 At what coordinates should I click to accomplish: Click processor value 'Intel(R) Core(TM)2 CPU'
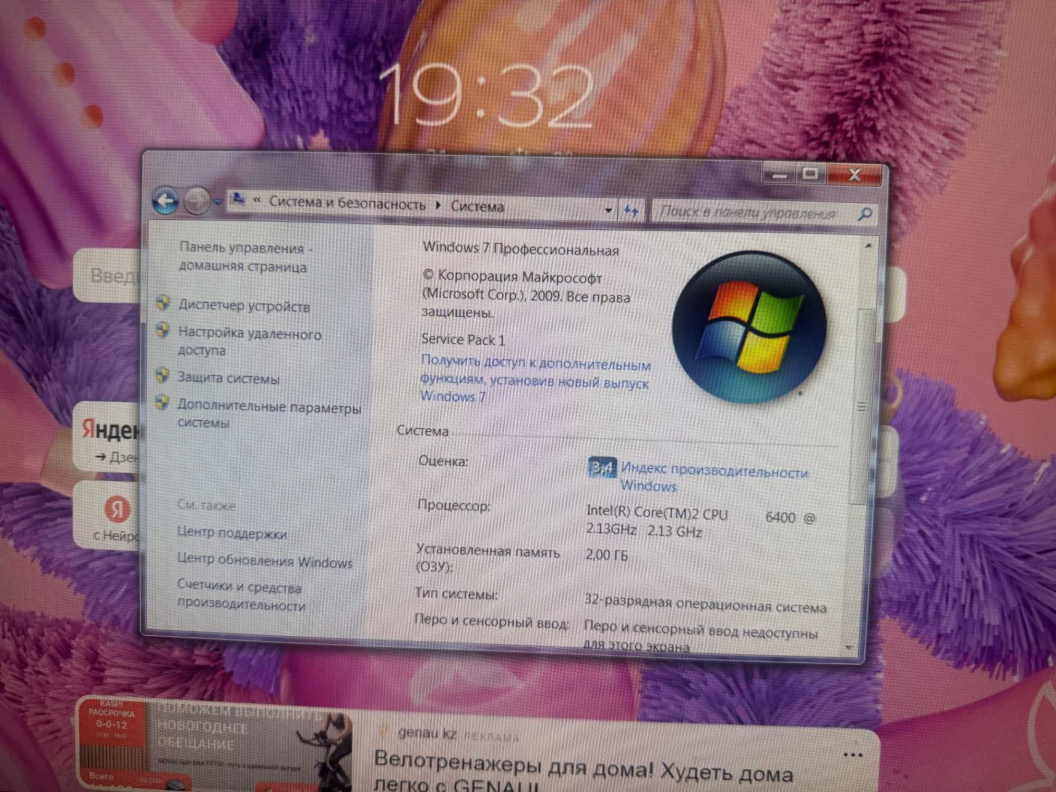(657, 513)
